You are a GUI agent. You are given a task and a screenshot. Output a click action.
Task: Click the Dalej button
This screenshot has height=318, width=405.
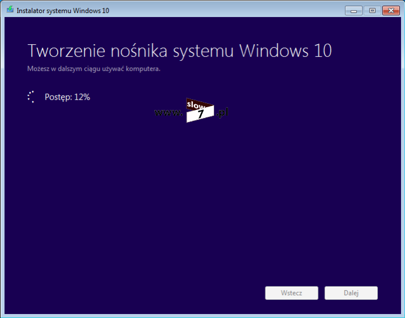click(x=351, y=293)
